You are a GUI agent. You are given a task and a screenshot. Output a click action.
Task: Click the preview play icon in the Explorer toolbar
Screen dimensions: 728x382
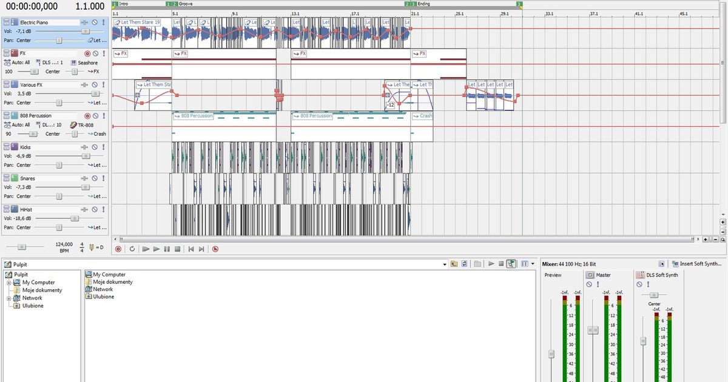491,263
